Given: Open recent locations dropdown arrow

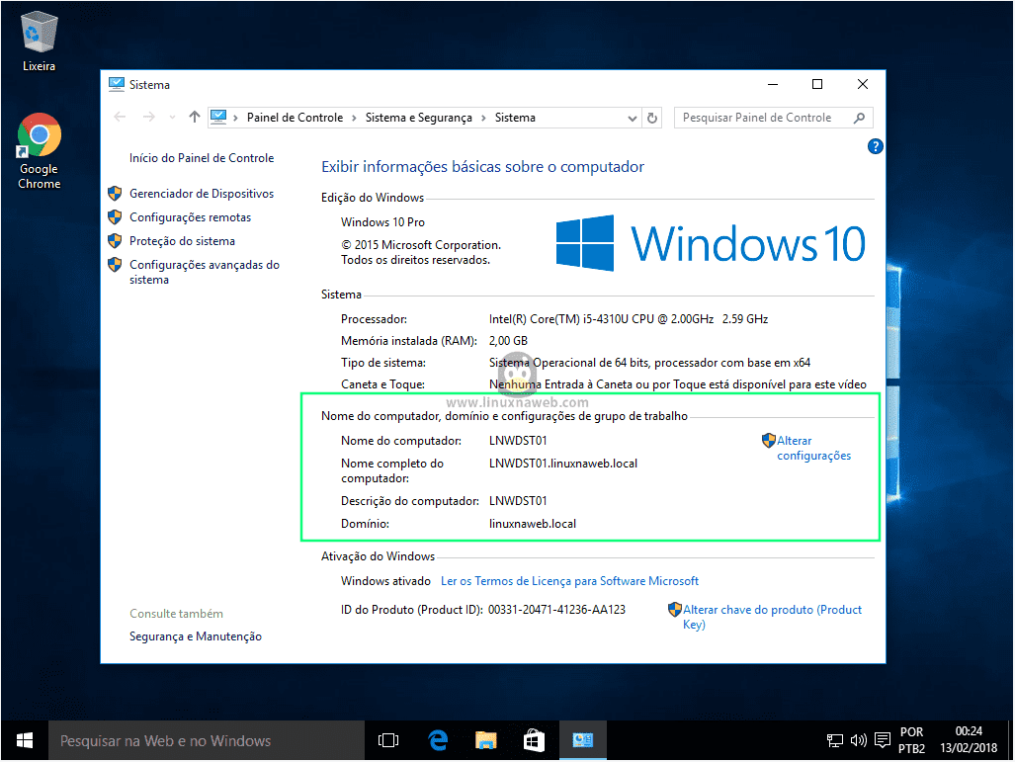Looking at the screenshot, I should point(172,118).
